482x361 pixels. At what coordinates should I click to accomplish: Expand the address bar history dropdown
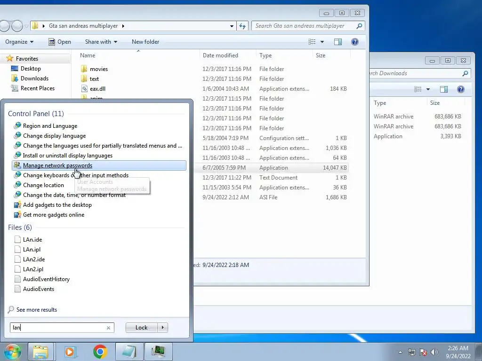(x=232, y=26)
